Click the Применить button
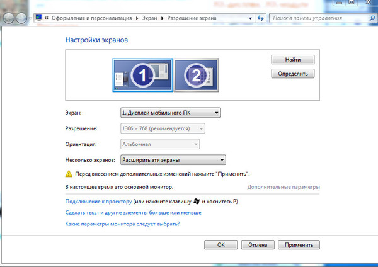This screenshot has width=378, height=267. 300,244
